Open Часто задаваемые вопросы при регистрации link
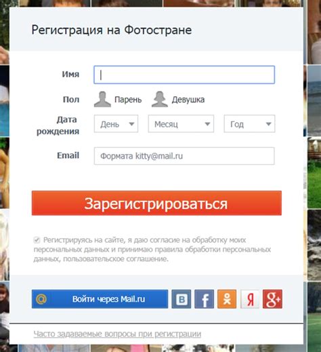This screenshot has width=321, height=352. 117,334
